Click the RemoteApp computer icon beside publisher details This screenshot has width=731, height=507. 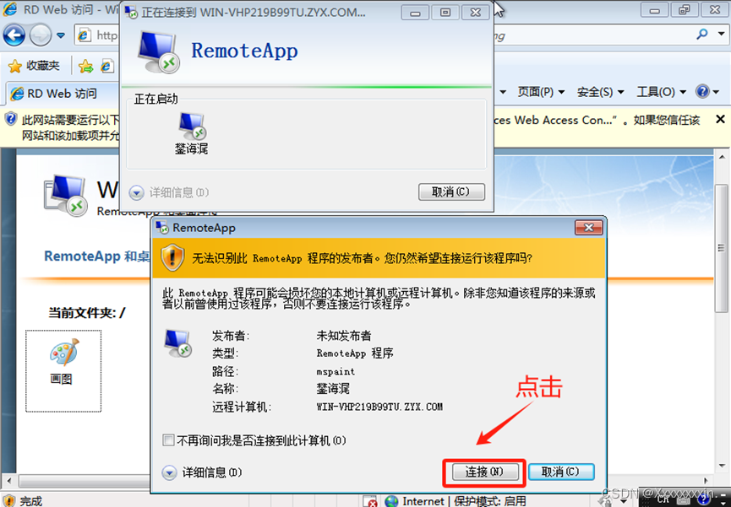click(x=178, y=342)
